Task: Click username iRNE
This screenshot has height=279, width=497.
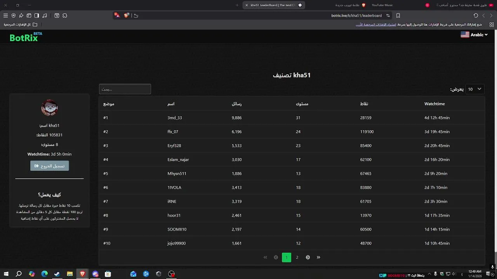Action: [172, 201]
